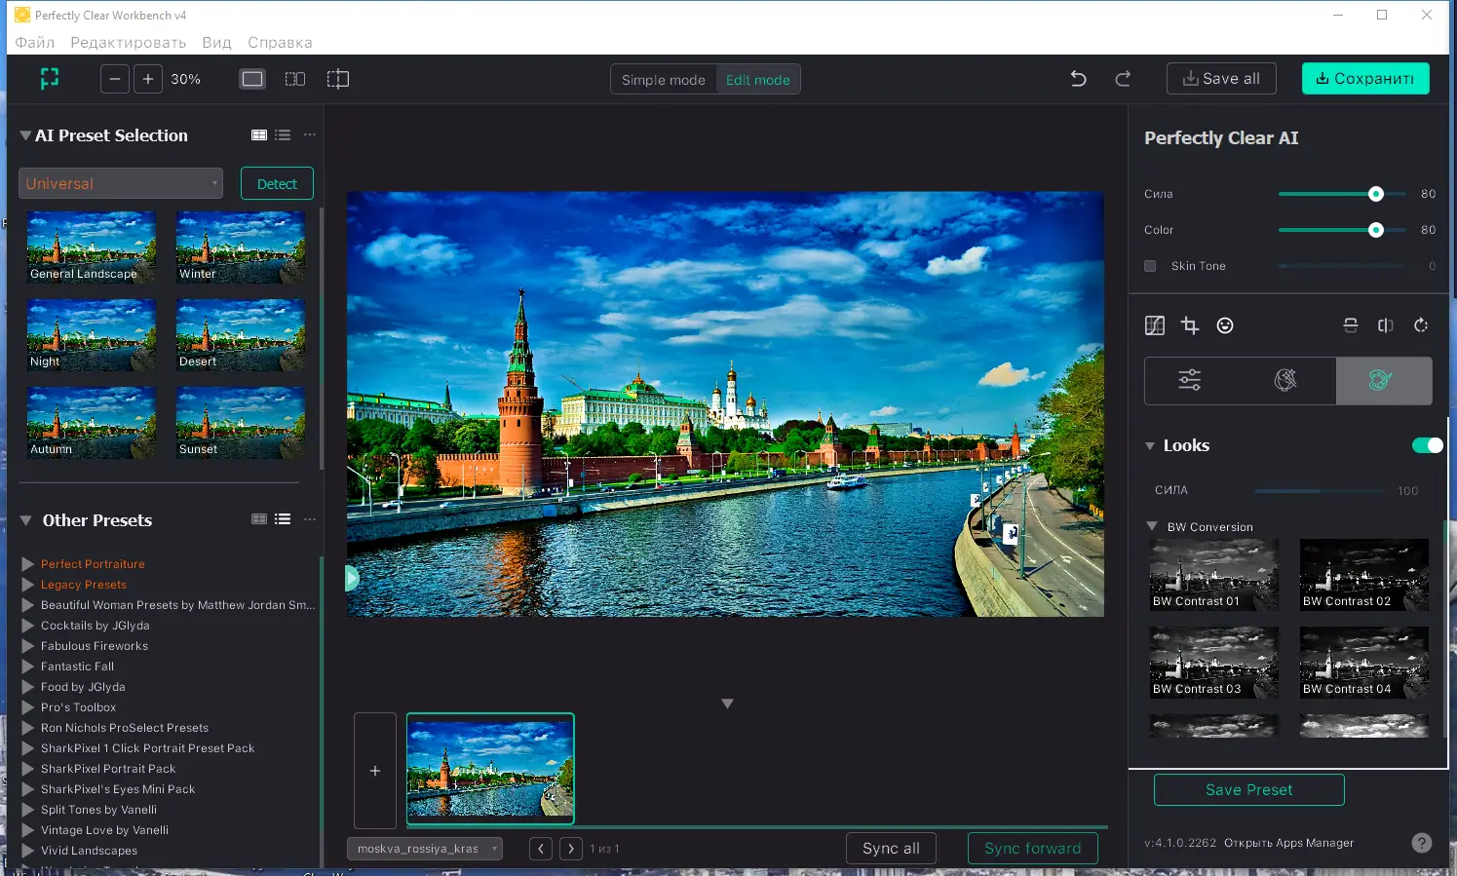Open the Справка menu

point(280,43)
